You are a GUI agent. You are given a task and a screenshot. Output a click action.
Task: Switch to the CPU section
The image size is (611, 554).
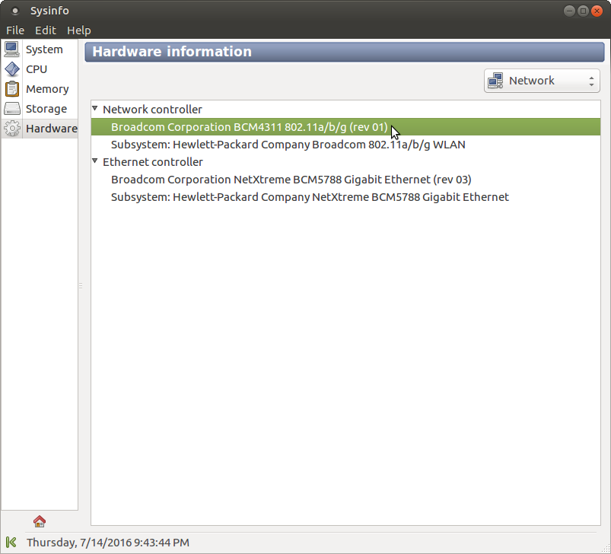(40, 69)
